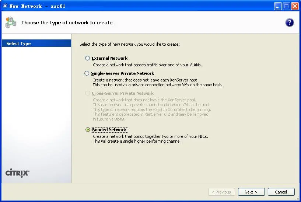
Task: Click the External Network label text
Action: click(110, 58)
